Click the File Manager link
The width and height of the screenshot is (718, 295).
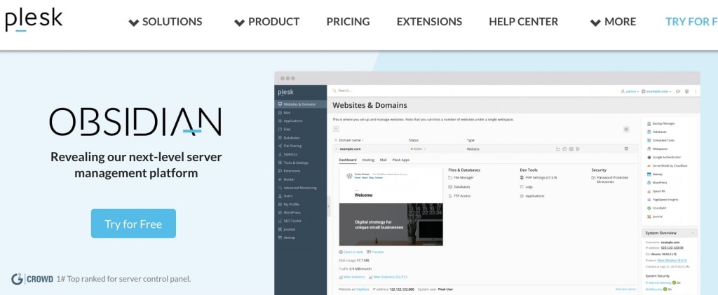[x=461, y=177]
